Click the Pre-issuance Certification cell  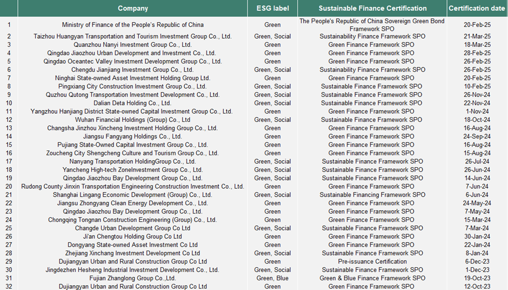(x=372, y=262)
